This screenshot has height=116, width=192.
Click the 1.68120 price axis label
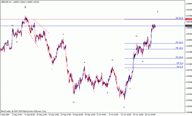click(189, 10)
